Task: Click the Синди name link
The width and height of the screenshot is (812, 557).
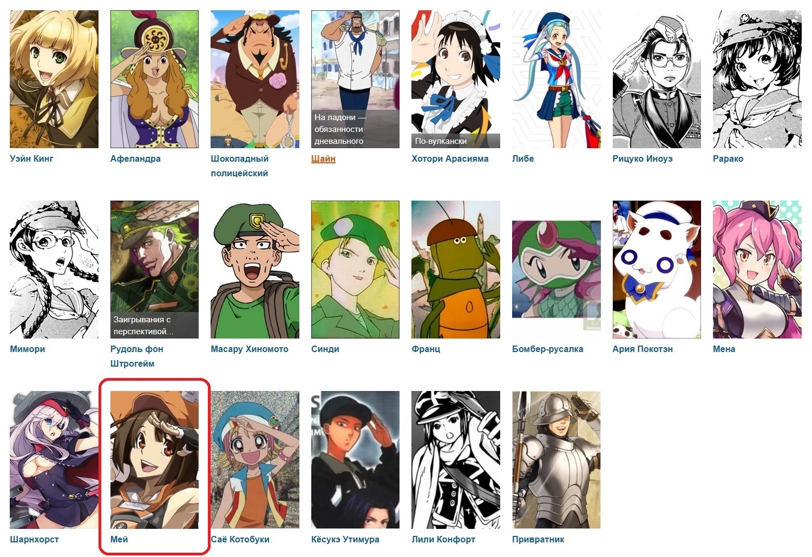Action: point(325,349)
